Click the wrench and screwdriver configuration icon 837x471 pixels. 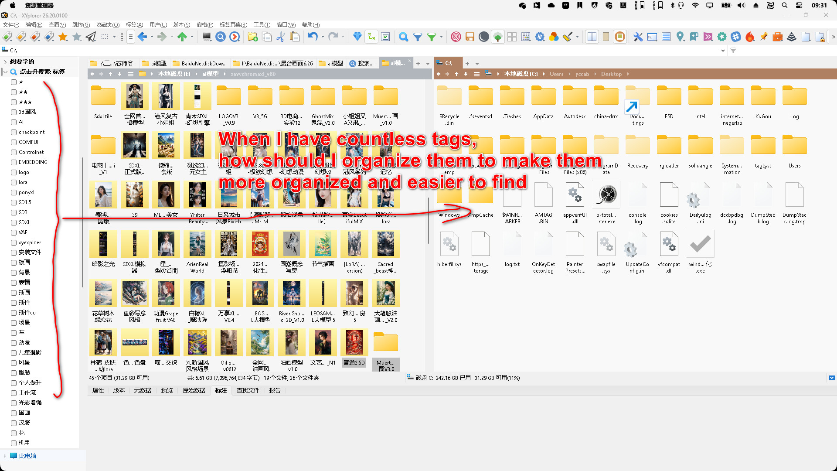coord(638,37)
